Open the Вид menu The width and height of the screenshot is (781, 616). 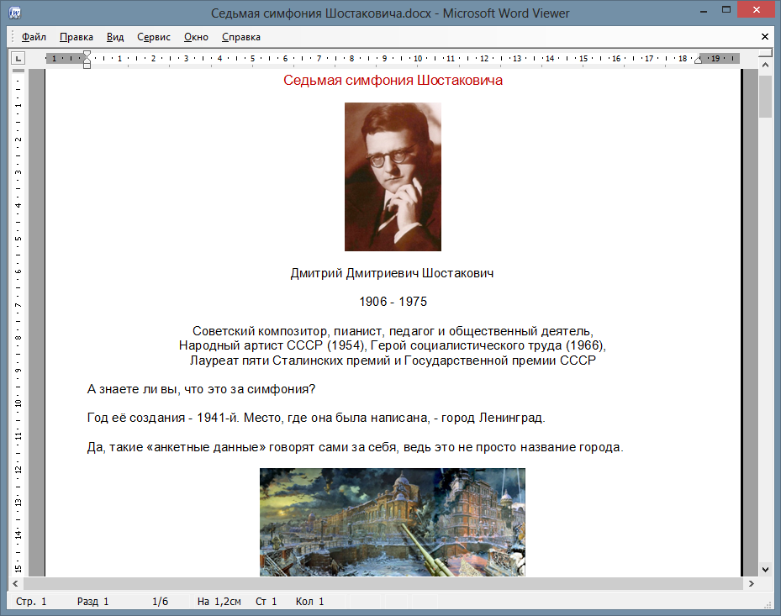(115, 37)
